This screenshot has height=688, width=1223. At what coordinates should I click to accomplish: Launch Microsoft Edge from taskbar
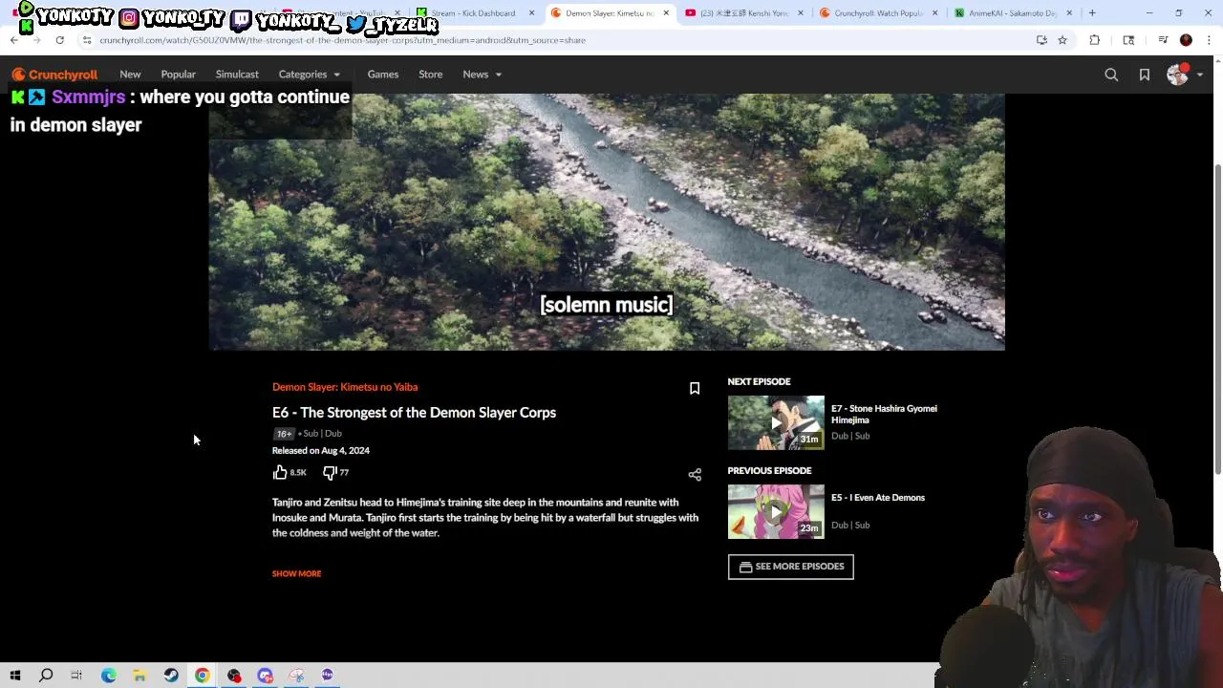point(108,676)
